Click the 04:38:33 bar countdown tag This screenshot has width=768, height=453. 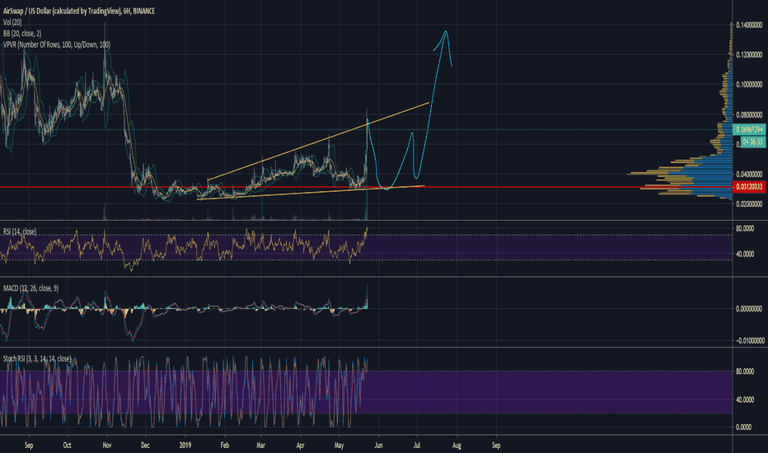[753, 142]
